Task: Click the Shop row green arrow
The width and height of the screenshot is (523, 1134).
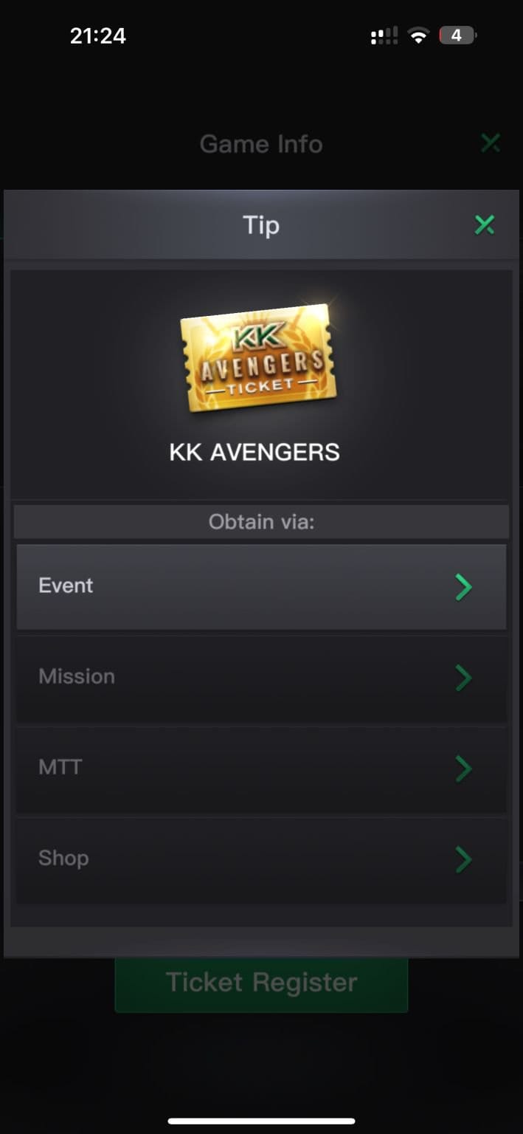Action: coord(463,859)
